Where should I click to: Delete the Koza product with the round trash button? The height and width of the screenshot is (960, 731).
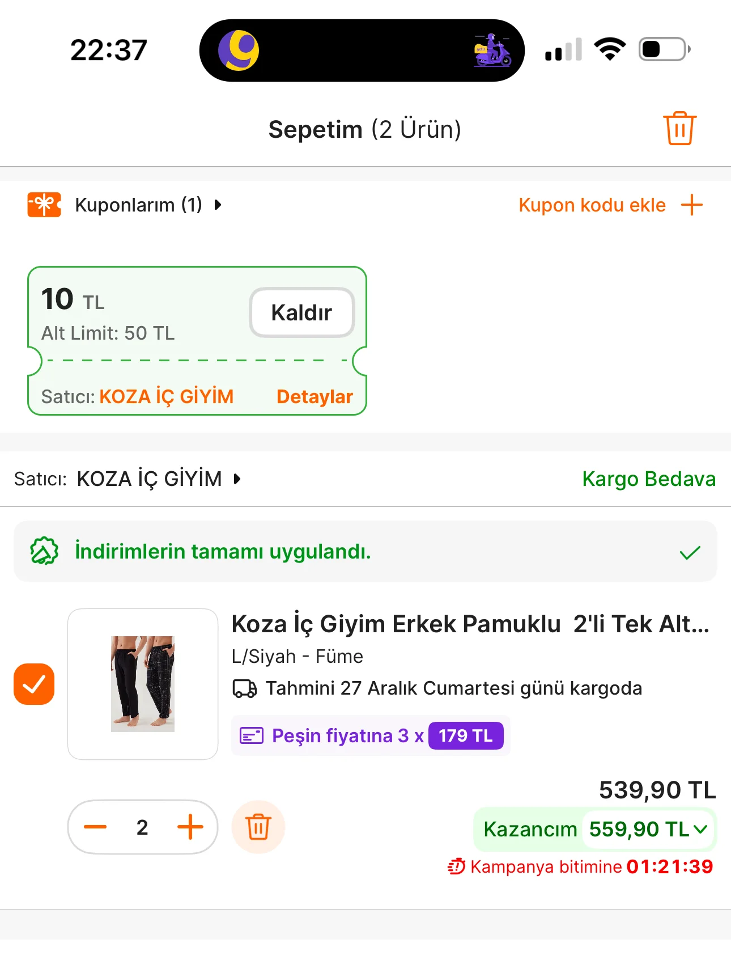pos(258,827)
